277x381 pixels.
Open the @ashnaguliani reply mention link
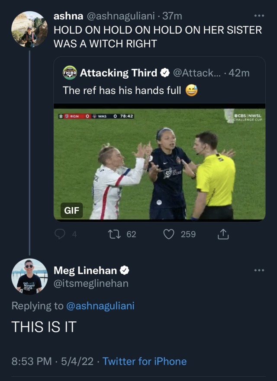(100, 306)
